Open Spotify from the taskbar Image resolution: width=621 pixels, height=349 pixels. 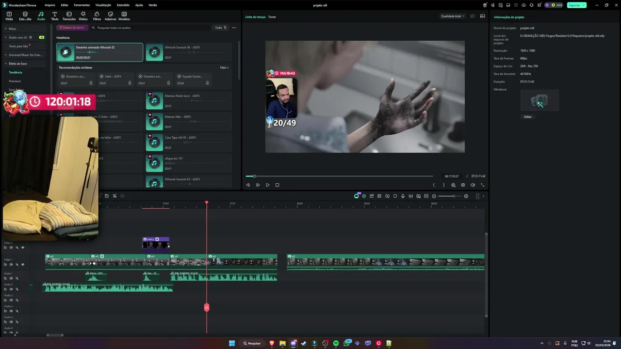pos(336,343)
